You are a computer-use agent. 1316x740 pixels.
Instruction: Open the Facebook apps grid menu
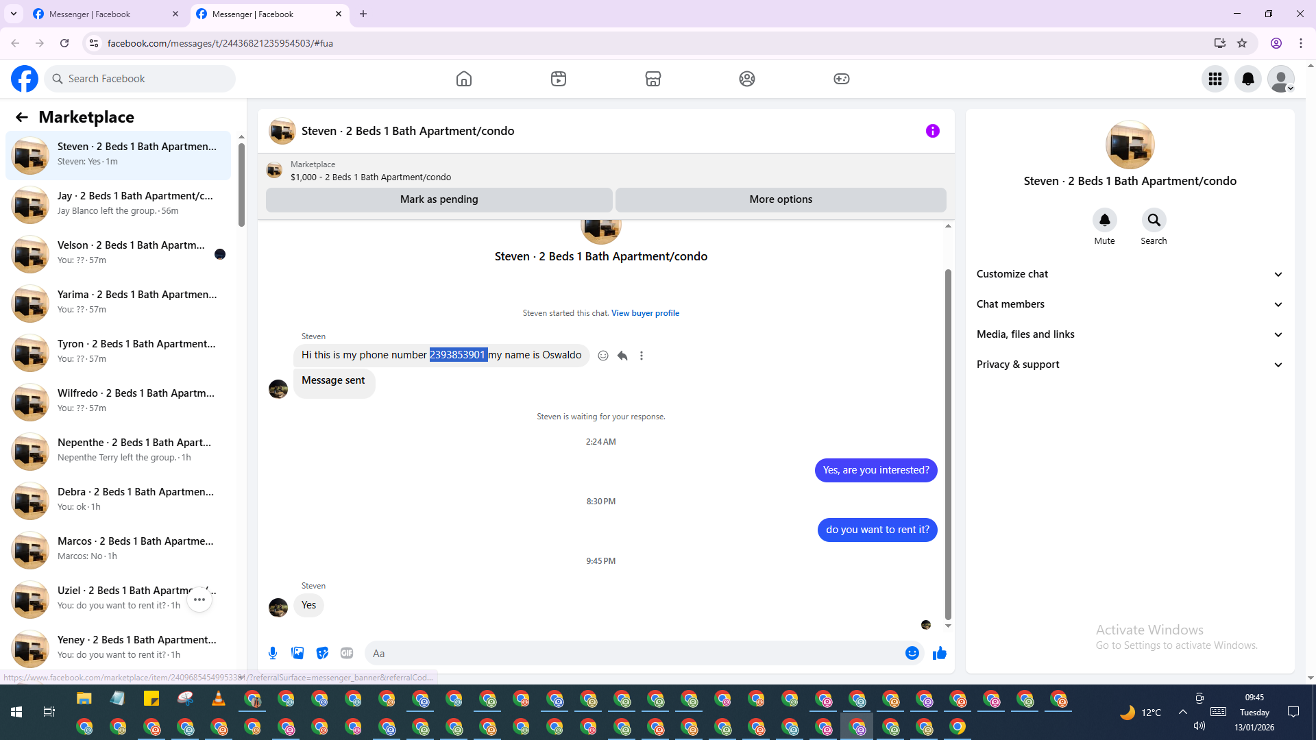pyautogui.click(x=1215, y=79)
